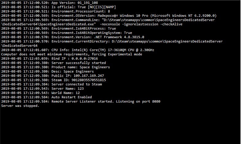241x144 pixels.
Task: Click the Is64BitProcess: True line
Action: [x=59, y=28]
